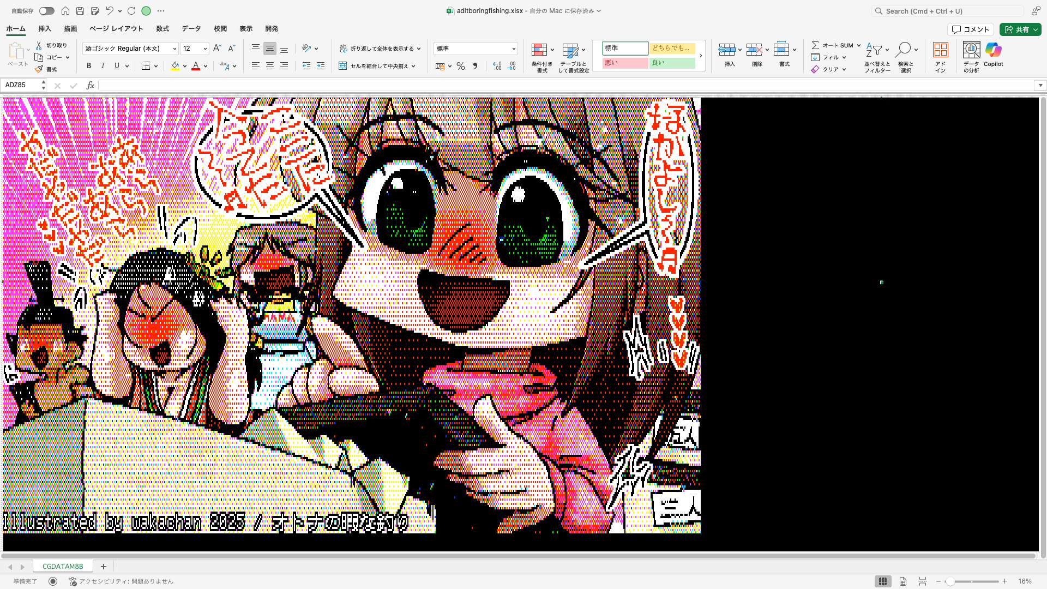Click the increase indent icon
The height and width of the screenshot is (589, 1047).
(x=321, y=66)
